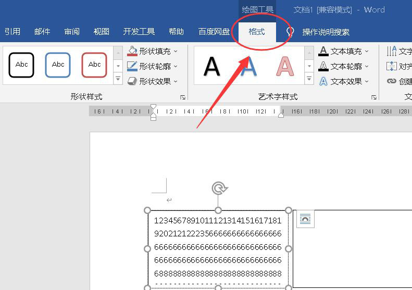Click the 绘图工具 contextual tab header

(257, 10)
